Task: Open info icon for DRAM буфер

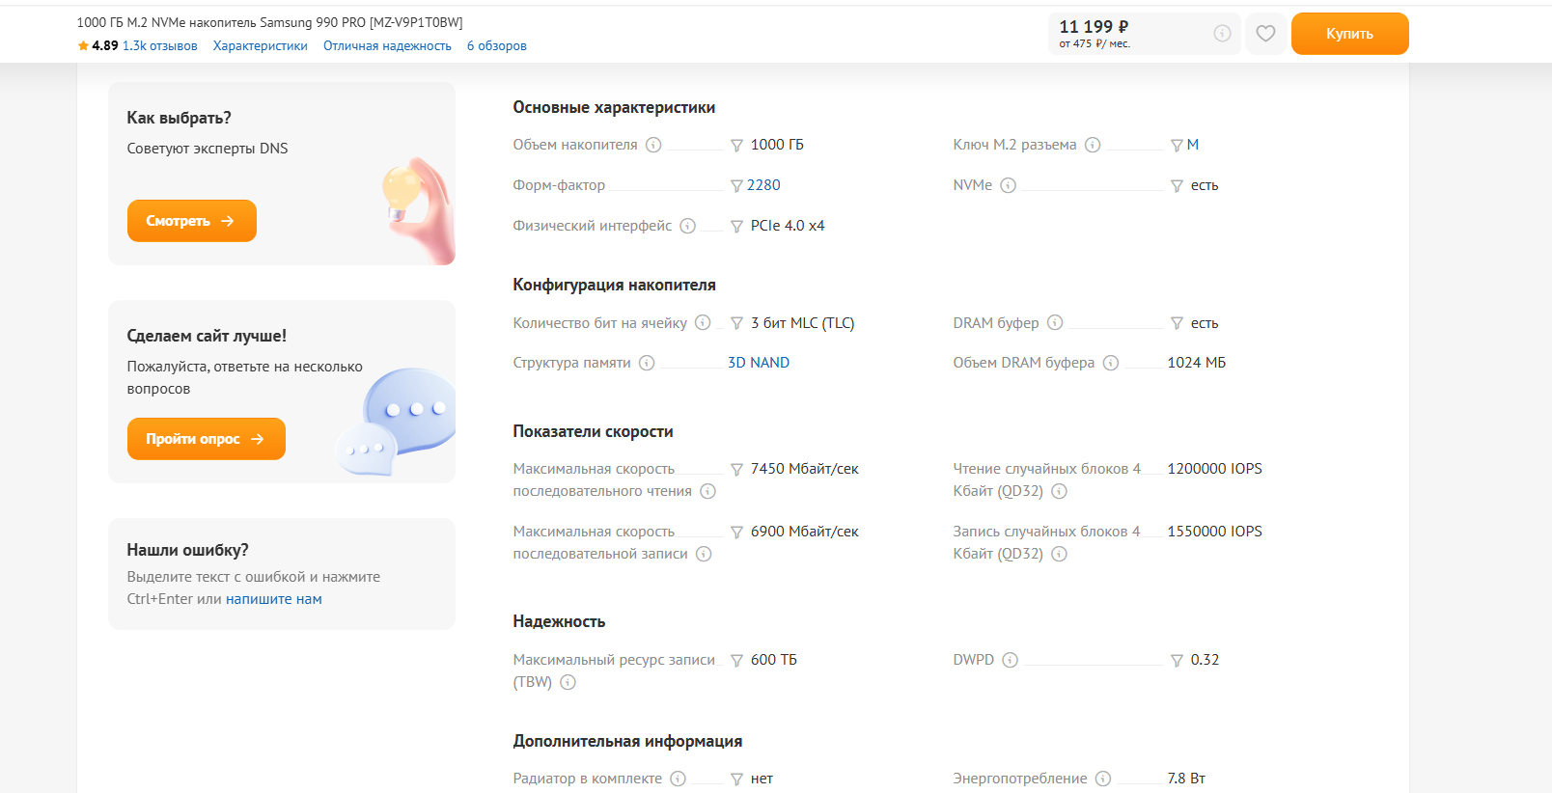Action: coord(1055,323)
